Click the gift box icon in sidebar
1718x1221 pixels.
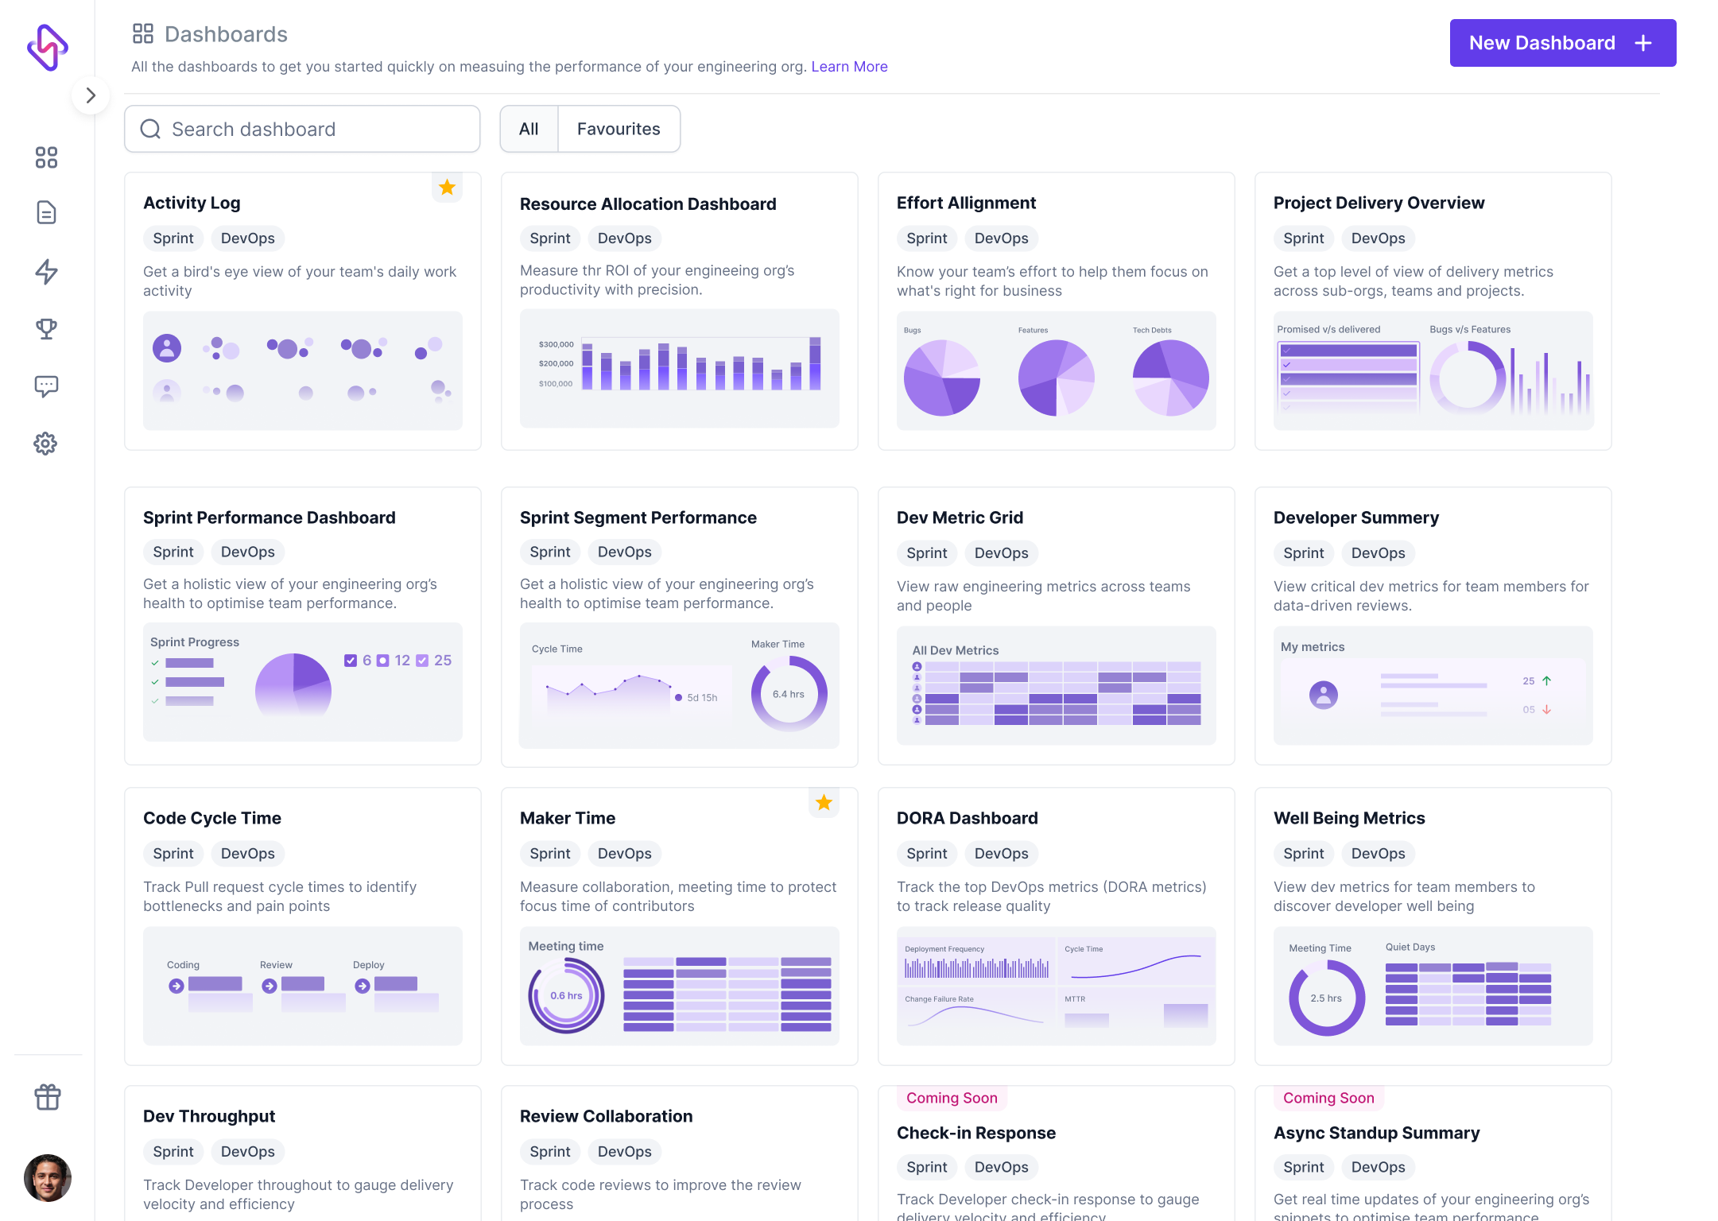click(48, 1097)
